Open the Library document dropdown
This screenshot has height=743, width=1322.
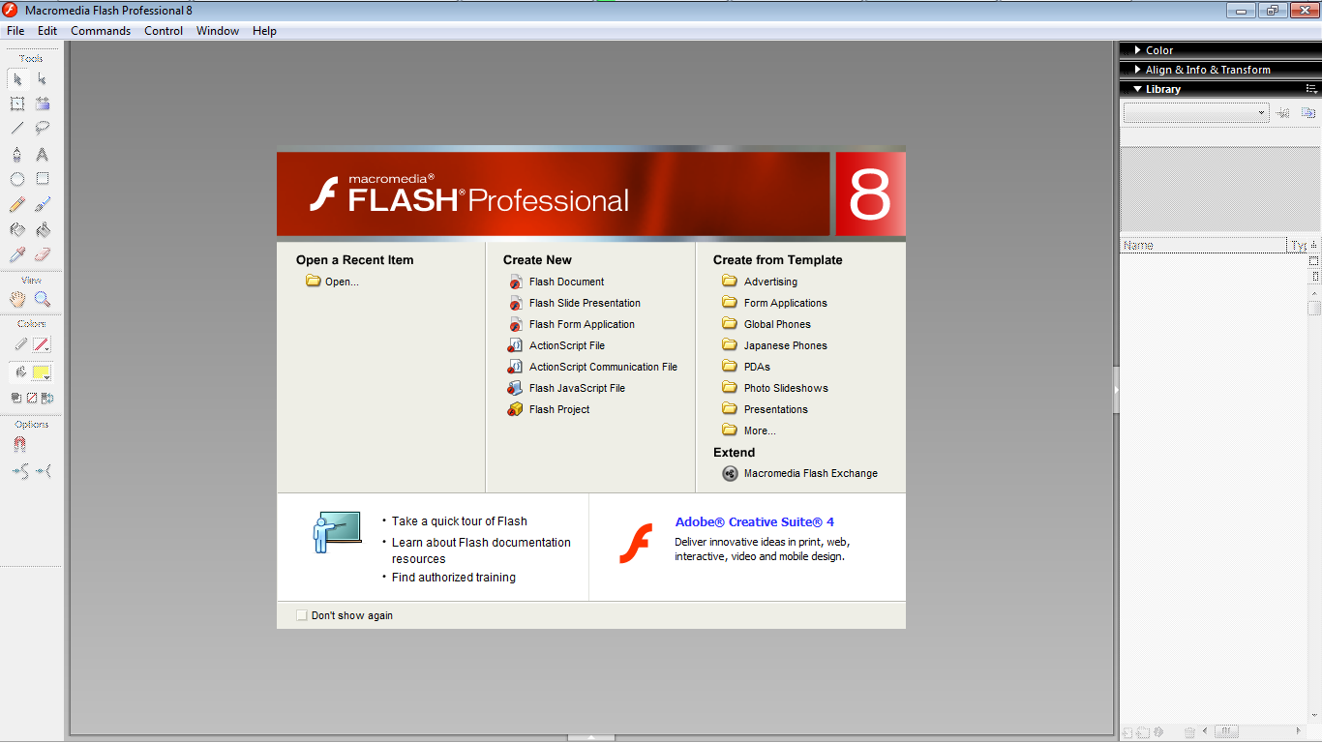pos(1195,113)
